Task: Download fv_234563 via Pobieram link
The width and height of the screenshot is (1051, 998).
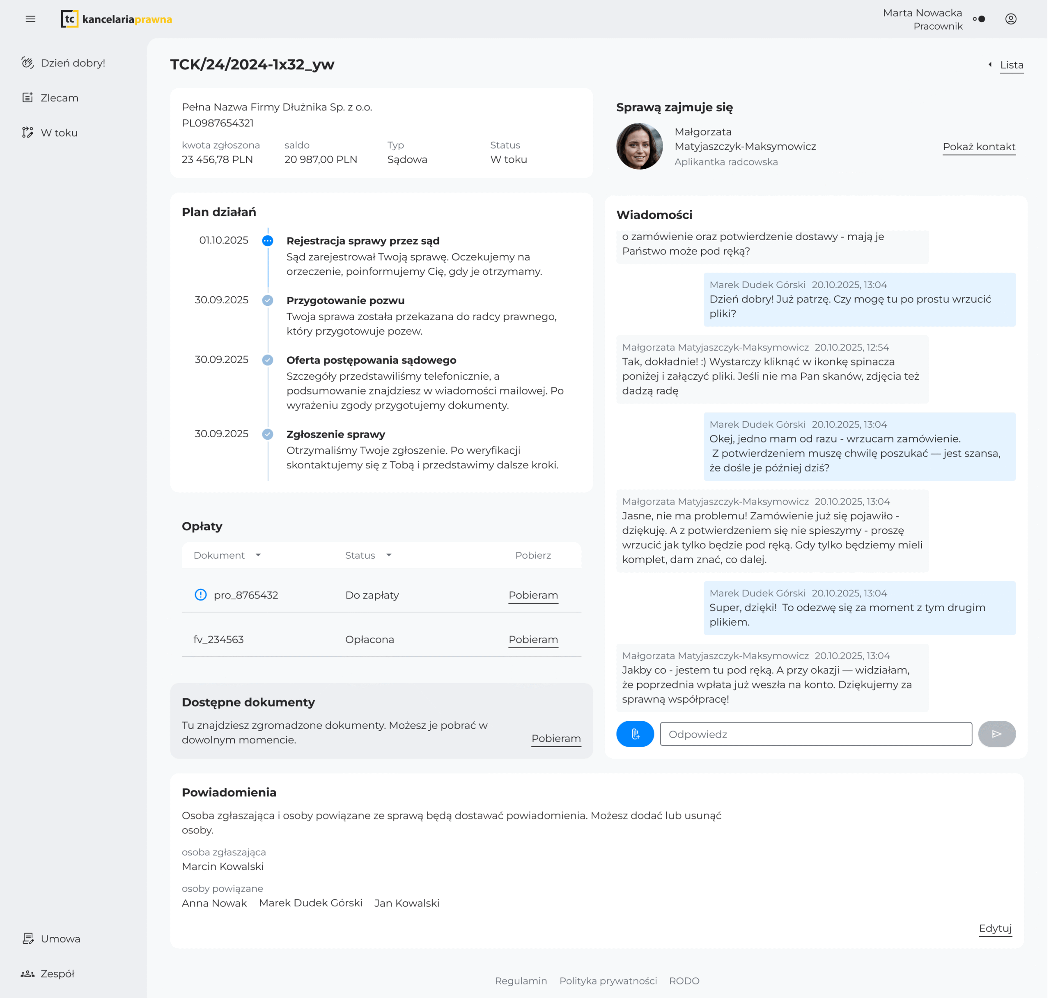Action: [x=533, y=640]
